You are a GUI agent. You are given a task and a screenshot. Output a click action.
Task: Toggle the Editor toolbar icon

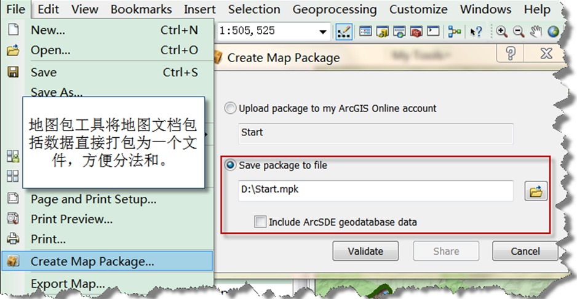click(x=344, y=32)
